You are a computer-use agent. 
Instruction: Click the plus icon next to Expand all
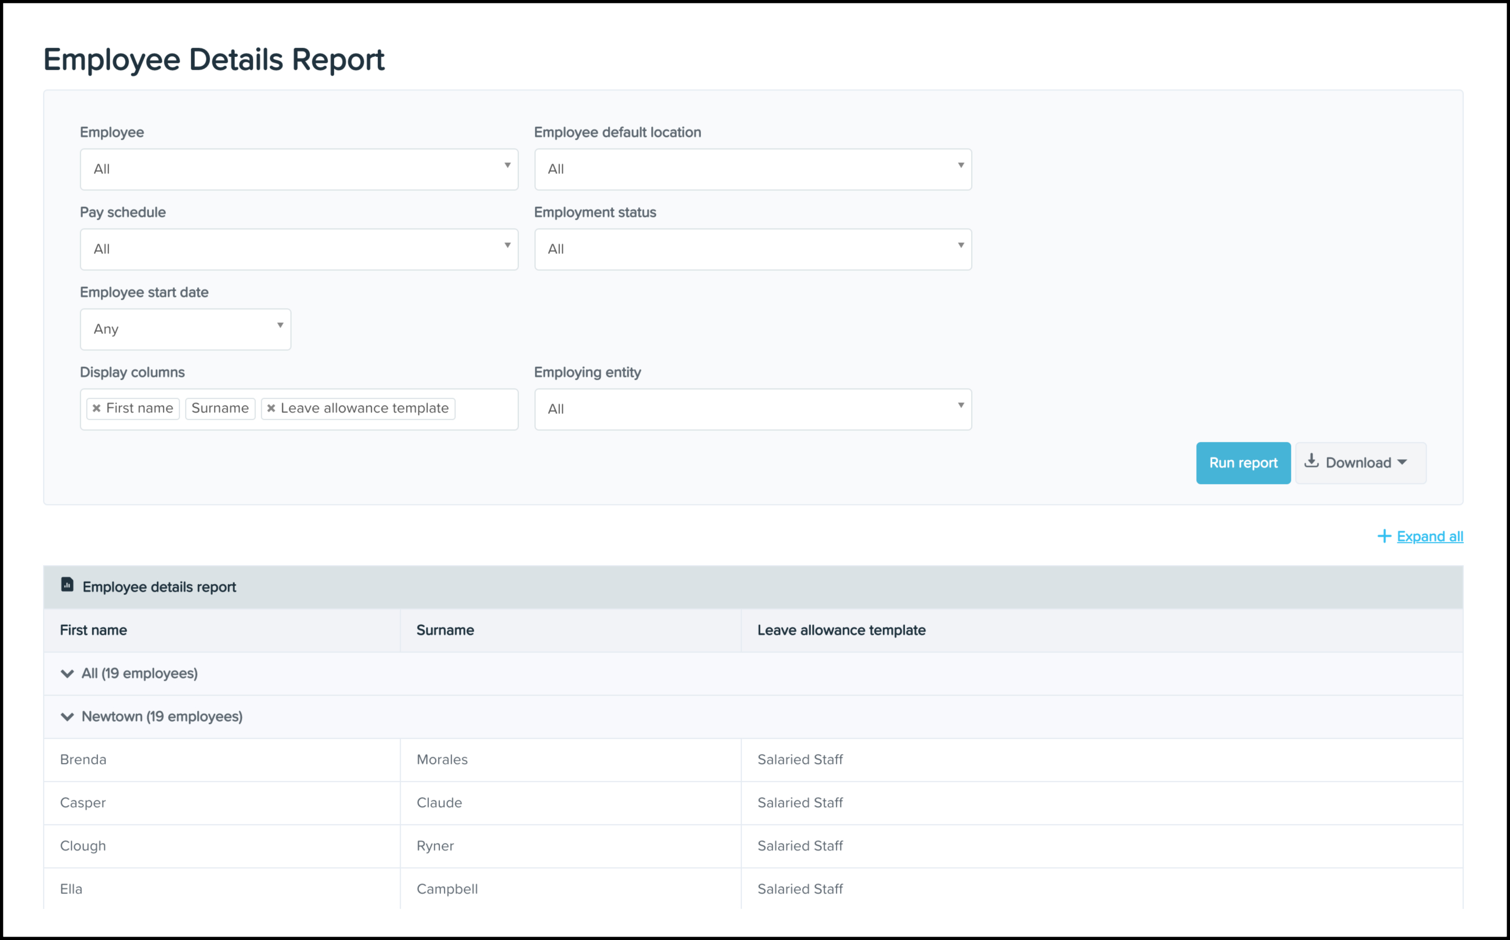pyautogui.click(x=1384, y=536)
